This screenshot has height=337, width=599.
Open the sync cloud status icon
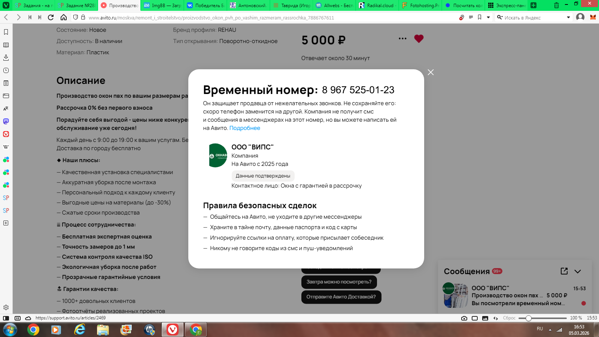point(28,318)
